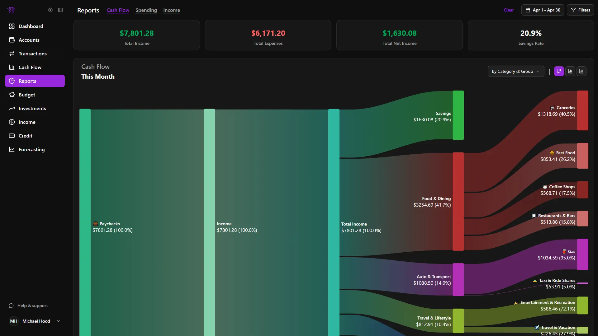Click the Forecasting chart icon
This screenshot has width=598, height=336.
pos(12,149)
